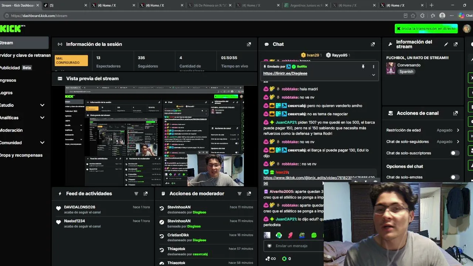This screenshot has height=266, width=473.
Task: Unpin the pinned BotRix chat message
Action: pyautogui.click(x=363, y=66)
